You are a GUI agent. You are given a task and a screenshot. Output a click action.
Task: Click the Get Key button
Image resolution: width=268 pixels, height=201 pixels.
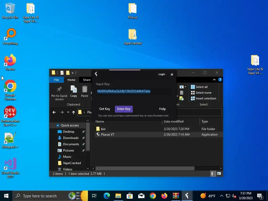105,109
